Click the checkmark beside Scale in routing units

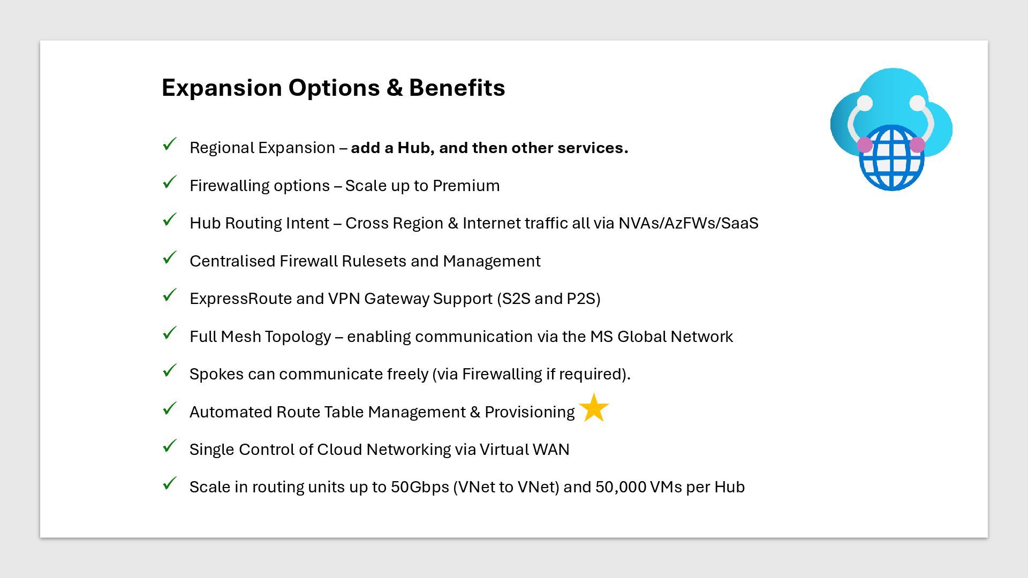tap(170, 484)
